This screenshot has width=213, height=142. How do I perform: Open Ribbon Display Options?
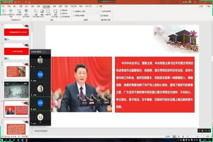click(x=195, y=2)
